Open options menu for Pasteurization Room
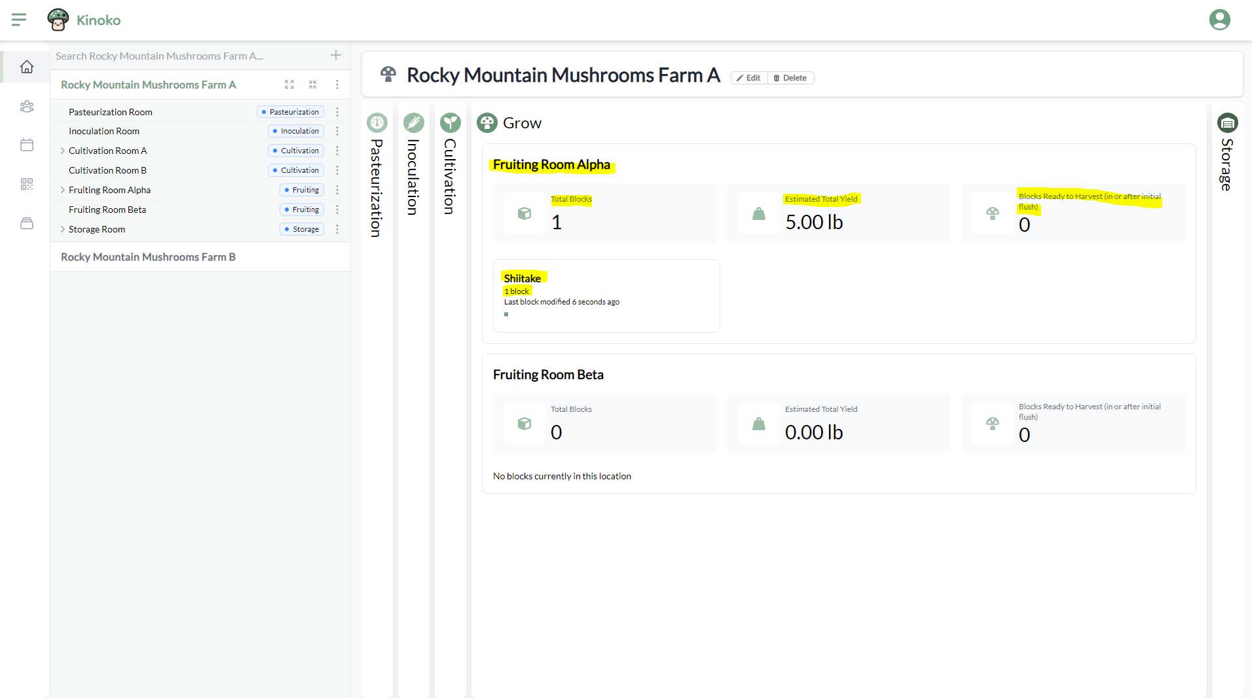 coord(337,112)
